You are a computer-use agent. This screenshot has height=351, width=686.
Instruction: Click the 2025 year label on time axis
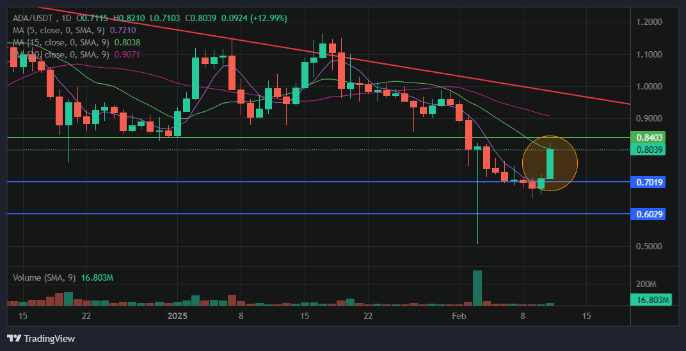[177, 316]
